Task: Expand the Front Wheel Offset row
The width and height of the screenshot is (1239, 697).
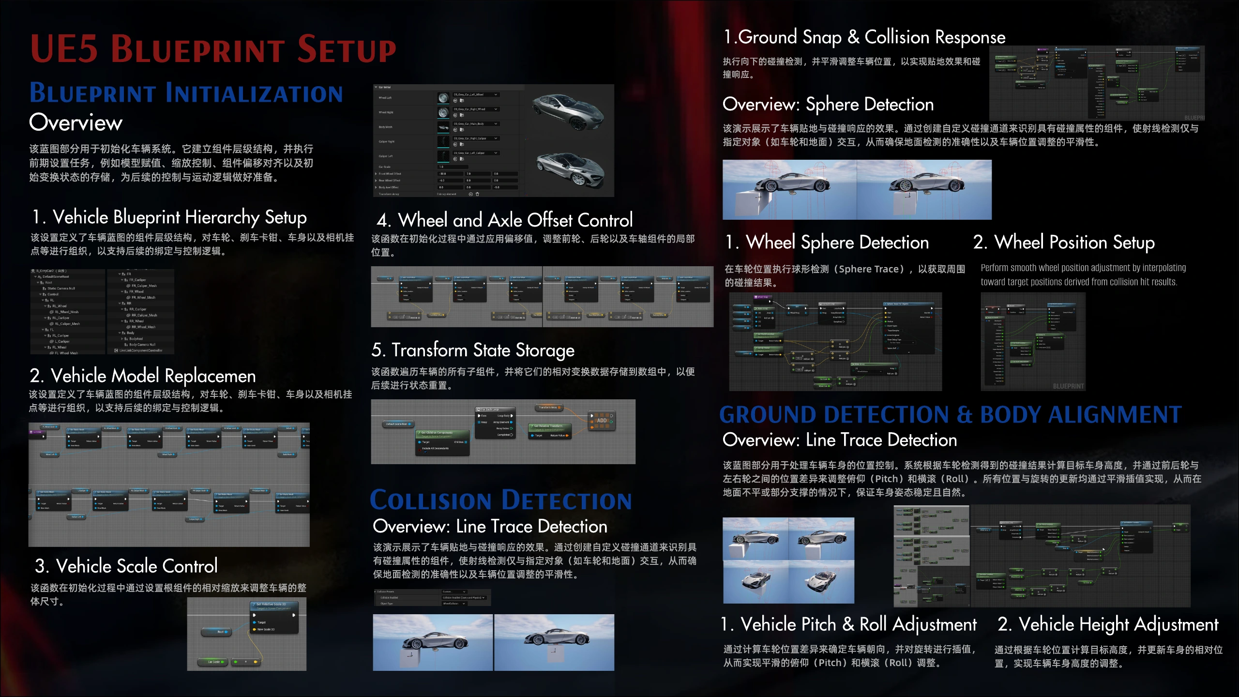Action: coord(376,174)
